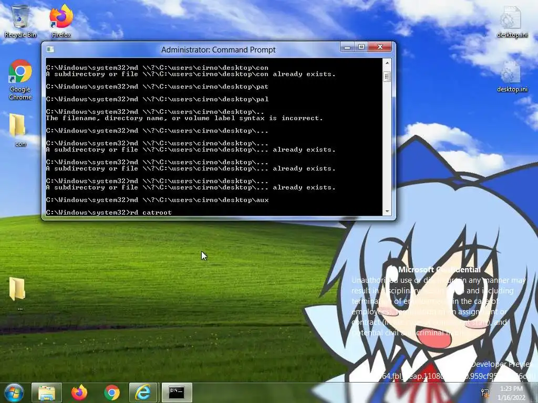Click 'desktop\con already exists' message line
The height and width of the screenshot is (403, 538).
pos(191,74)
